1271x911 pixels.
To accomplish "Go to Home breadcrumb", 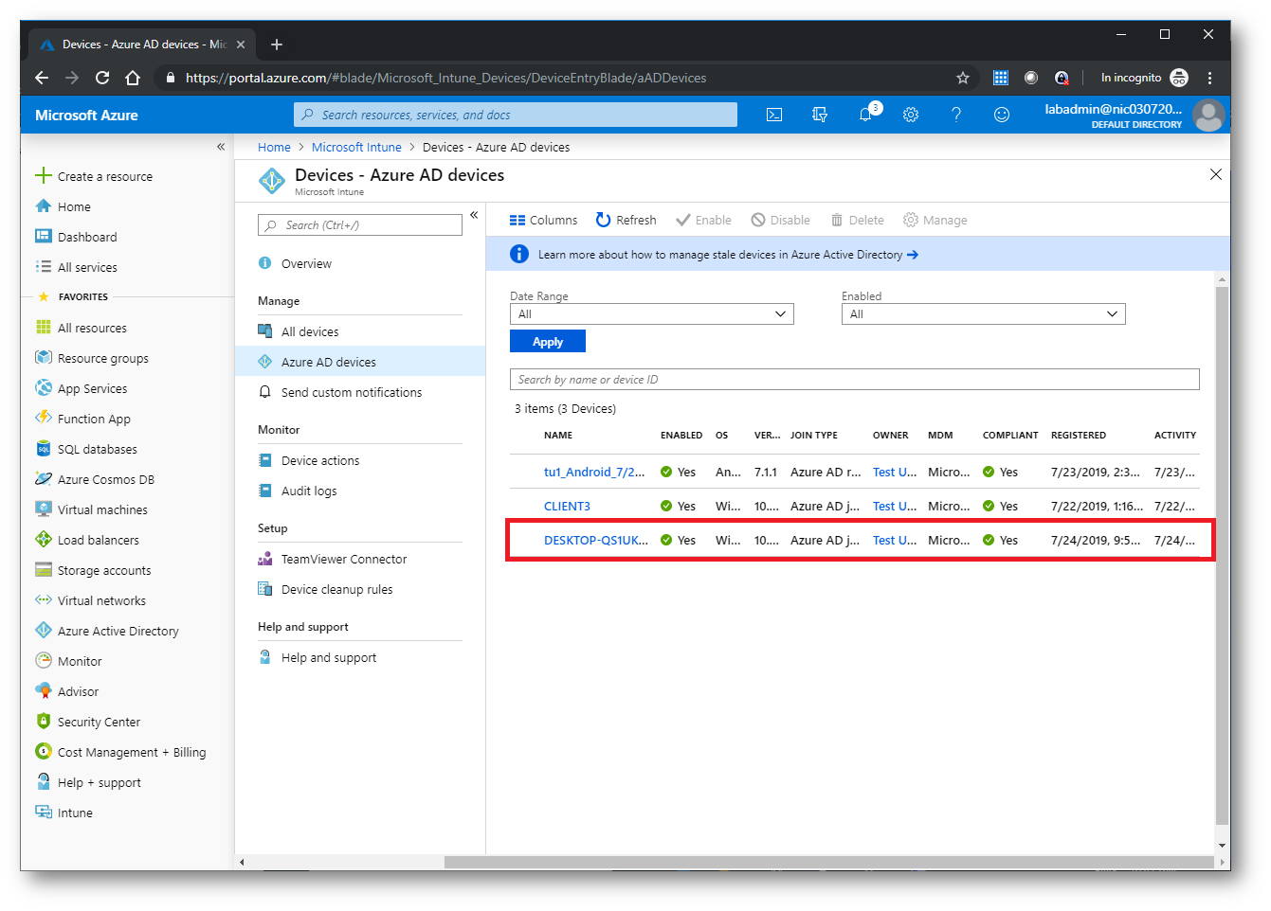I will (274, 147).
